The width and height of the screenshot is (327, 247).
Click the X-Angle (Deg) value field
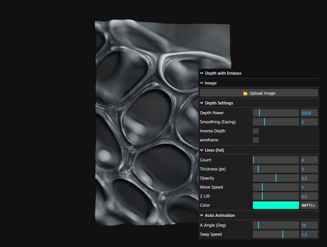tap(309, 225)
